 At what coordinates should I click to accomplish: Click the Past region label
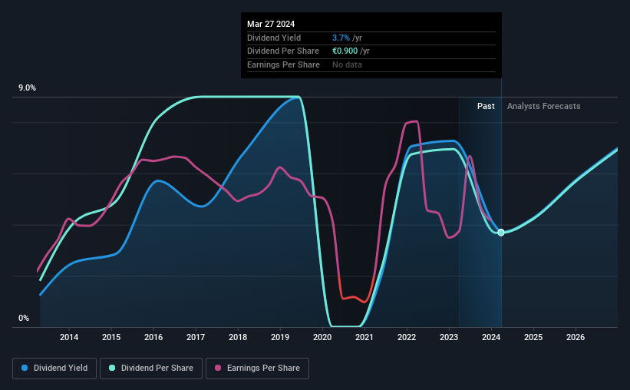(x=486, y=106)
